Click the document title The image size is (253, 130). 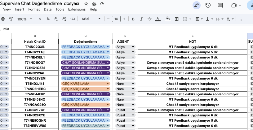[40, 3]
